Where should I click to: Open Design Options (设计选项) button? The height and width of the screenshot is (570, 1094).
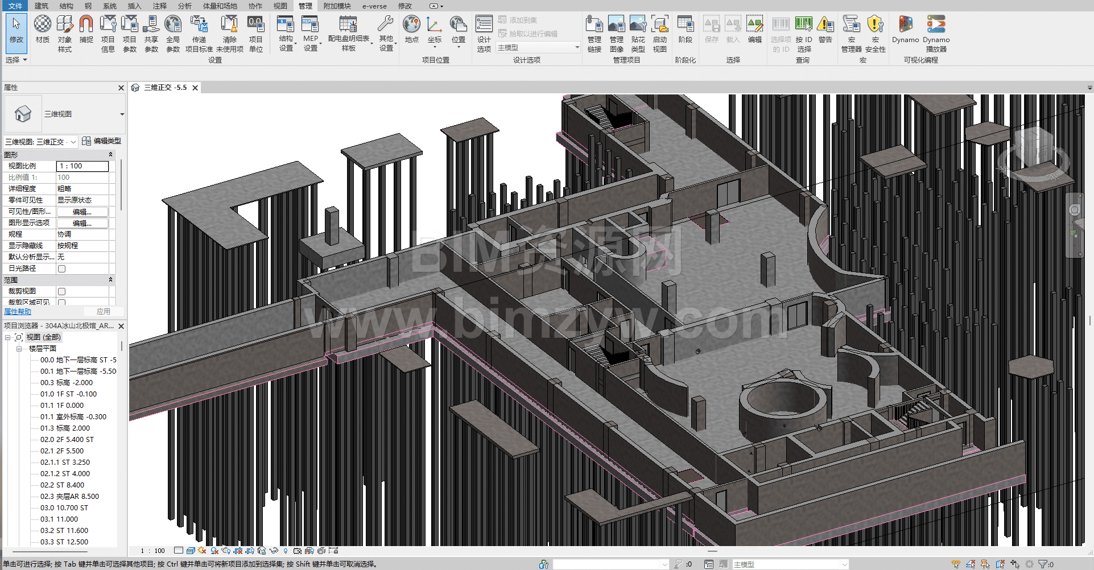point(484,34)
